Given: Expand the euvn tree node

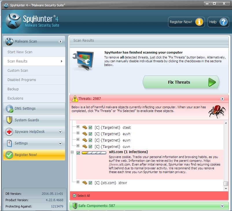Looking at the screenshot, I should pyautogui.click(x=78, y=139).
